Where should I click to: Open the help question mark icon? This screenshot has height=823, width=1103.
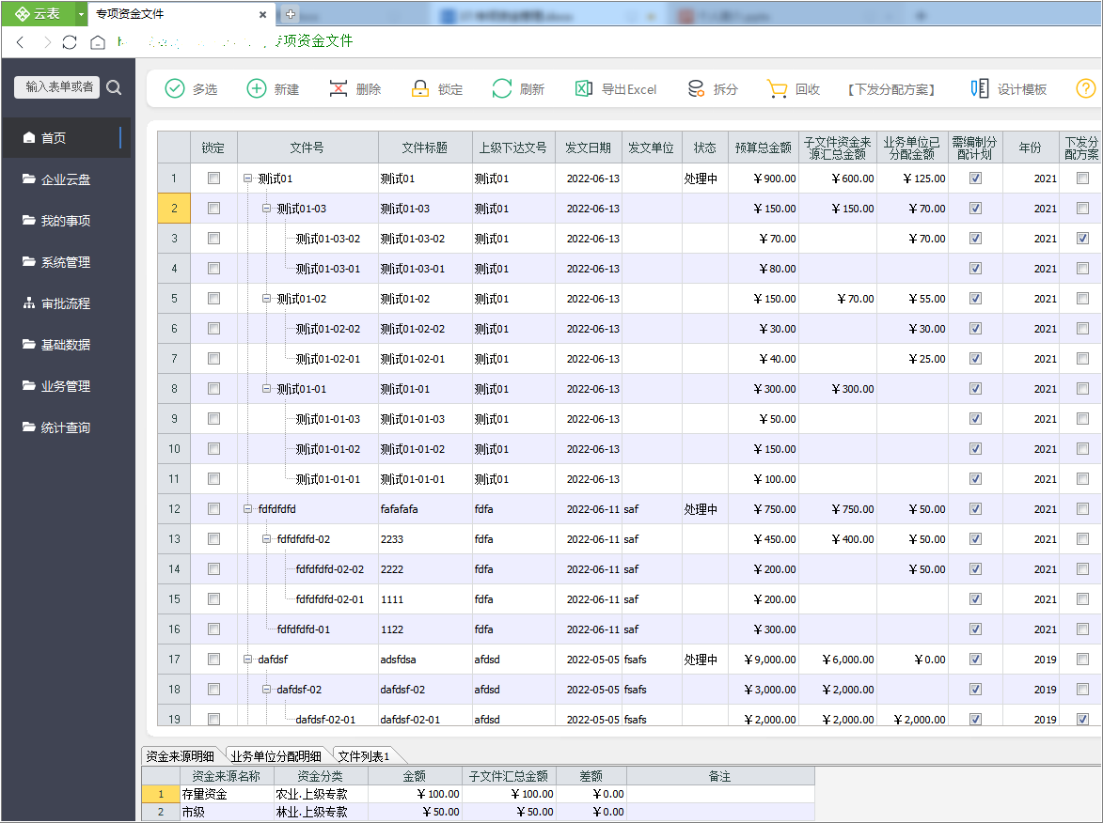click(x=1086, y=88)
